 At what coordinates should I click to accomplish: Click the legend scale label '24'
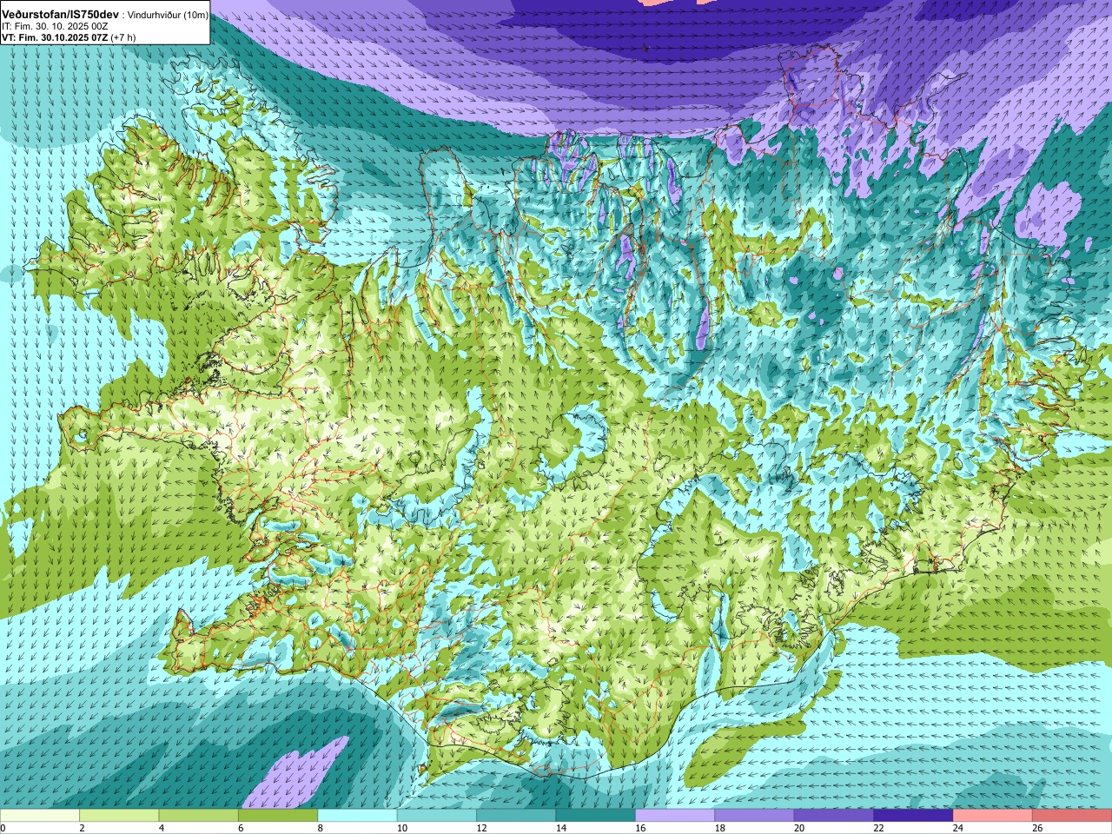959,828
